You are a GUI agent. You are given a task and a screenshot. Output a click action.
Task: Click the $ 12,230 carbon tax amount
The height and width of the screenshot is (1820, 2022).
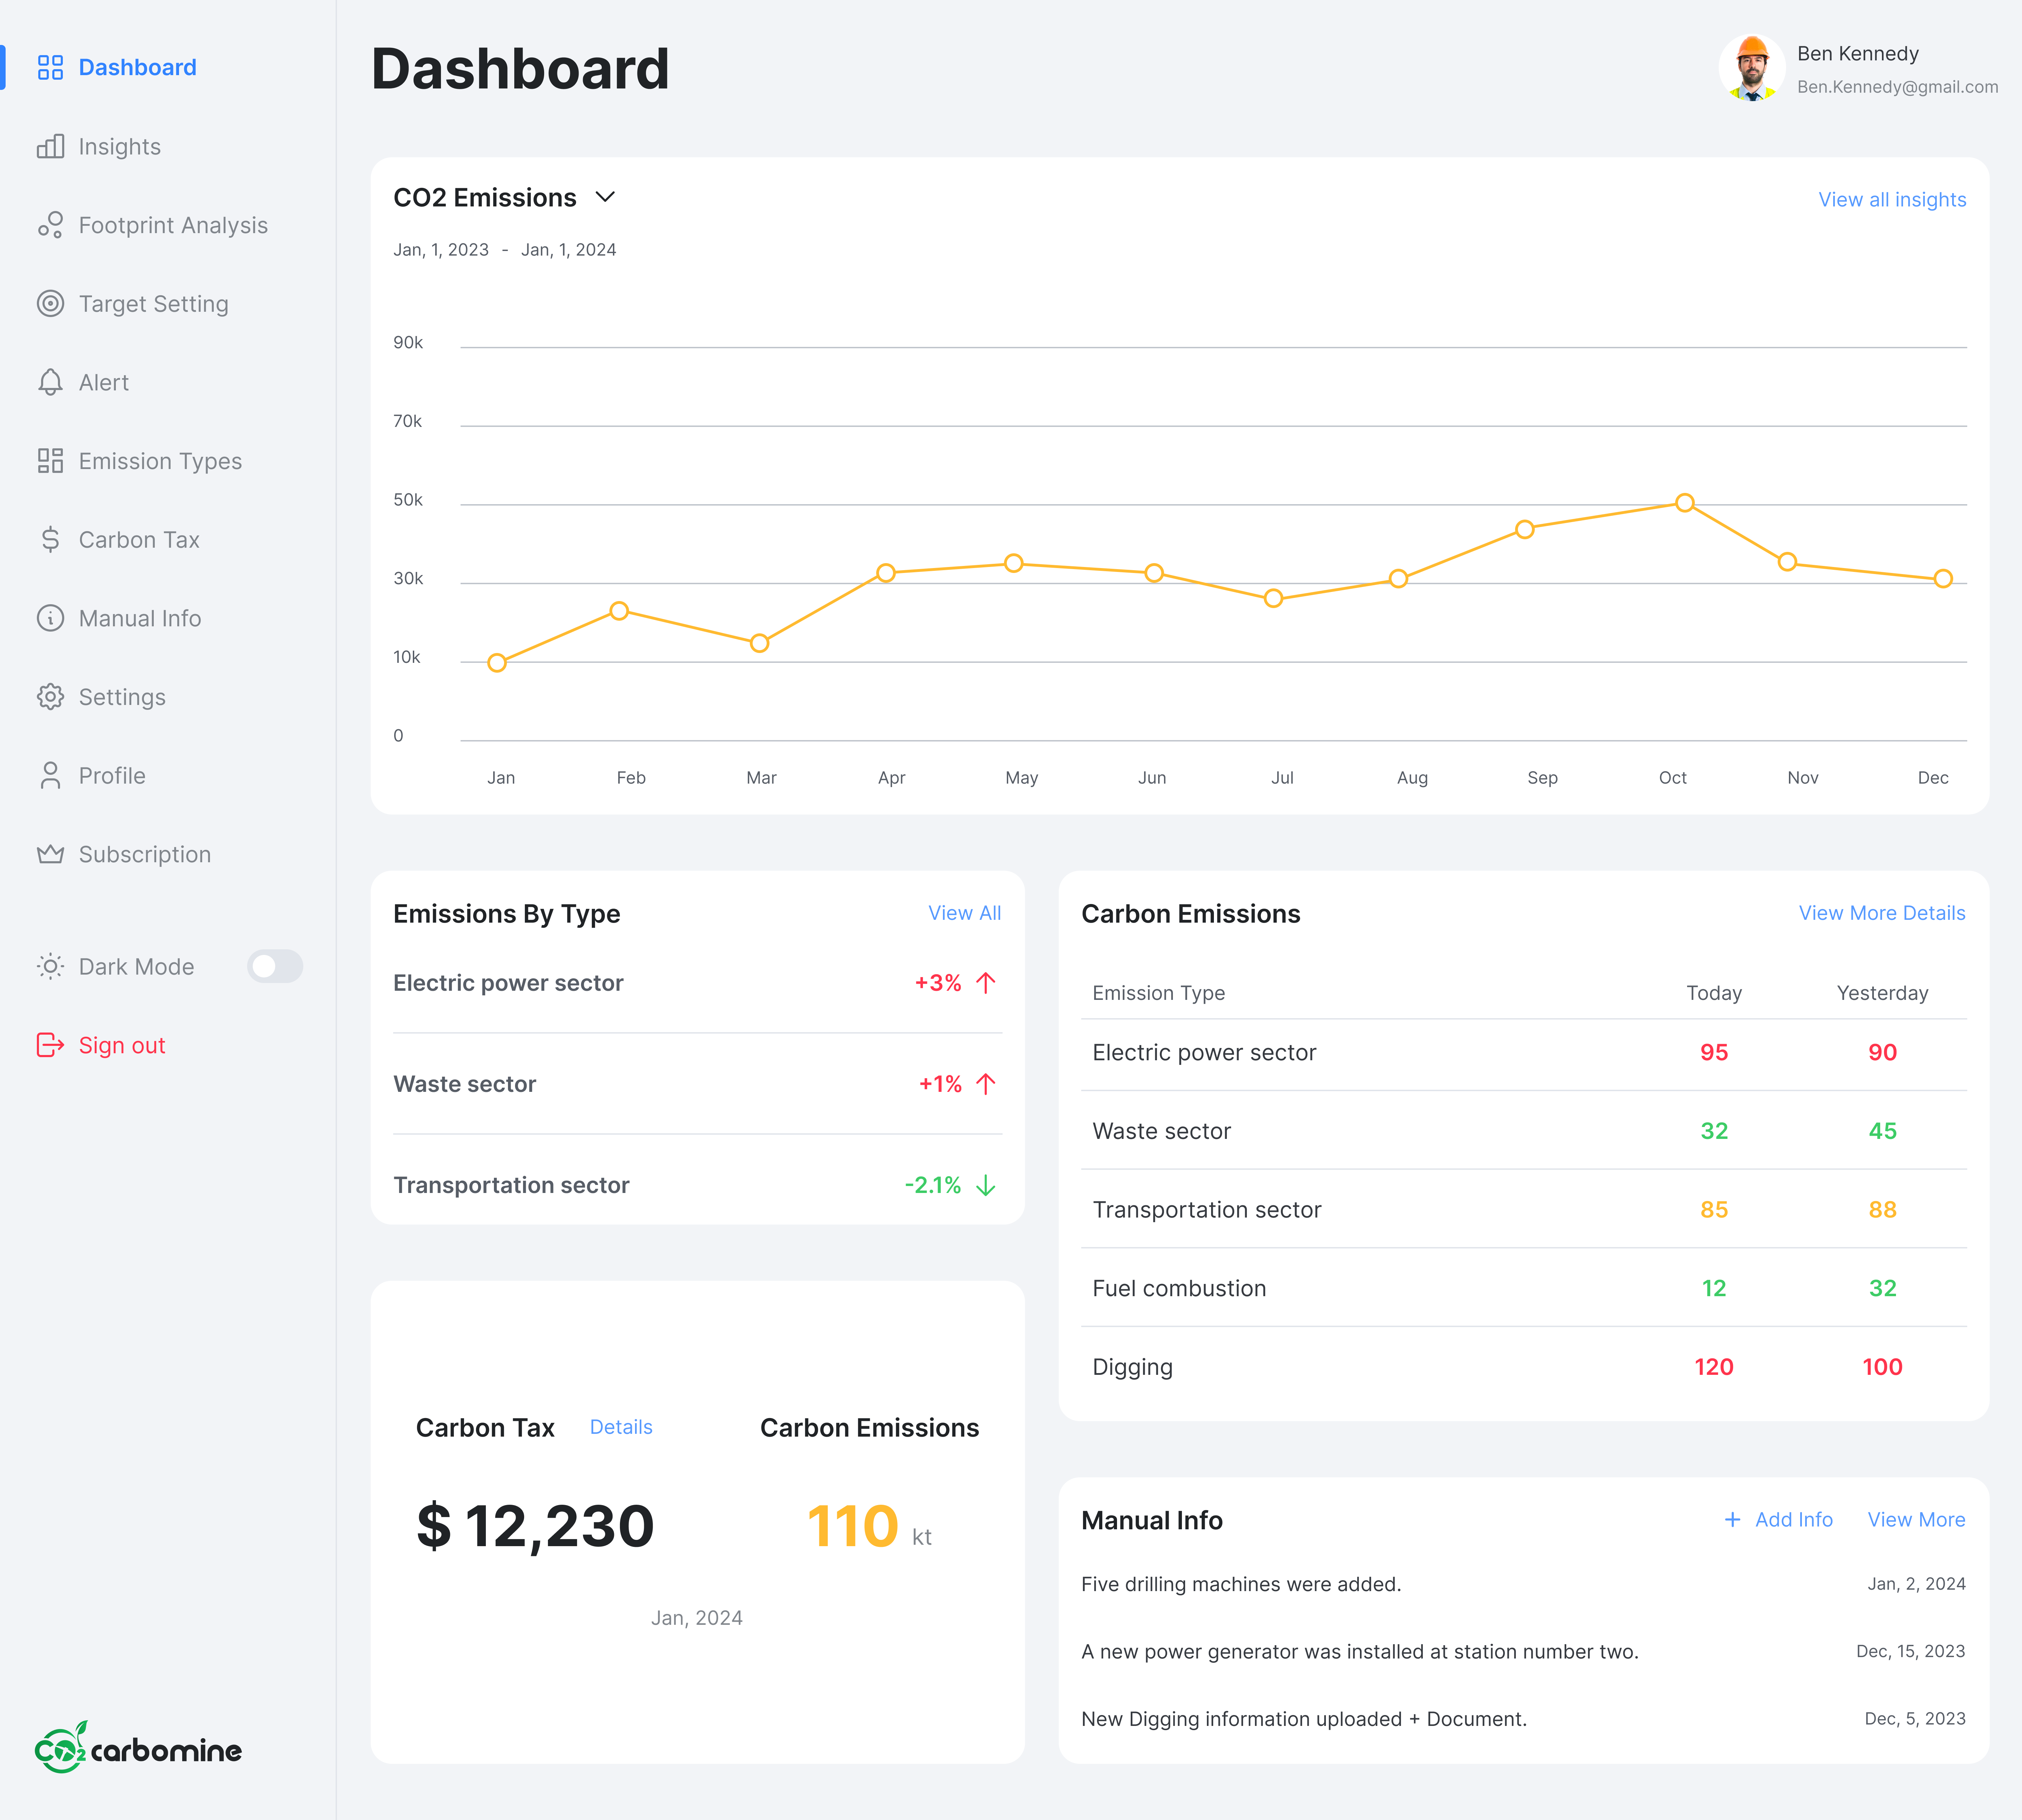coord(535,1526)
